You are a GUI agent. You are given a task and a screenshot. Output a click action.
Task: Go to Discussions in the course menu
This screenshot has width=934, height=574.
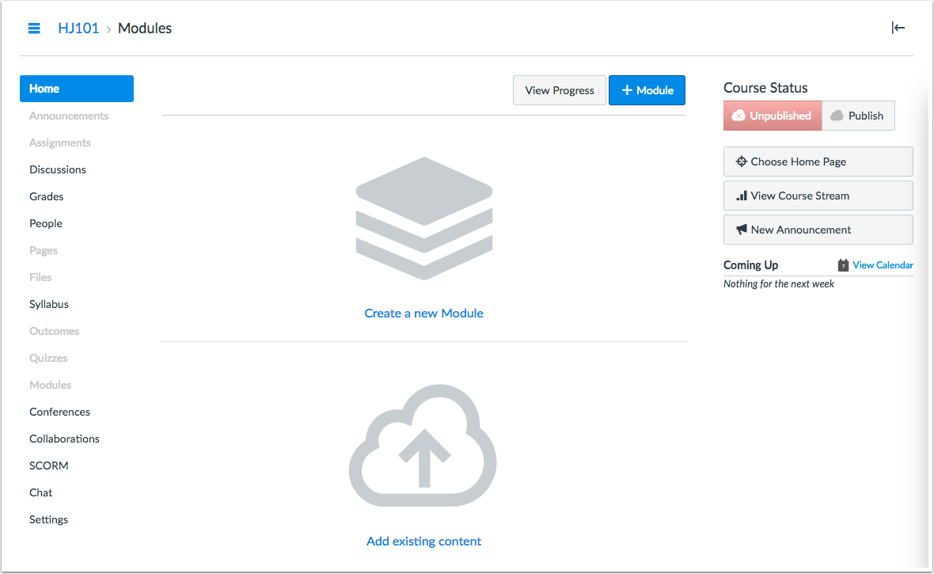[x=58, y=169]
